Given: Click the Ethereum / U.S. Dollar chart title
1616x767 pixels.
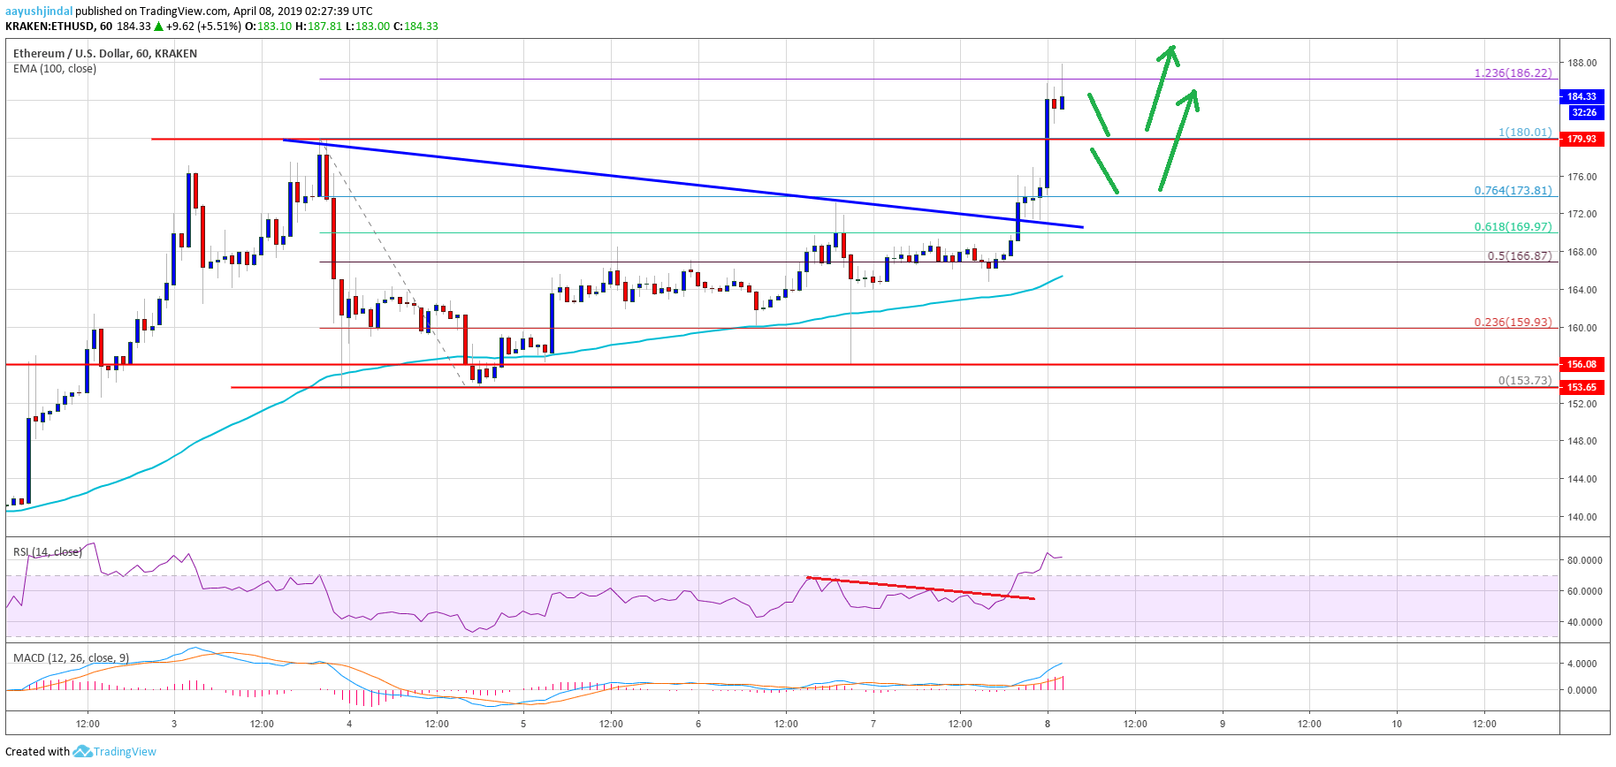Looking at the screenshot, I should coord(105,53).
